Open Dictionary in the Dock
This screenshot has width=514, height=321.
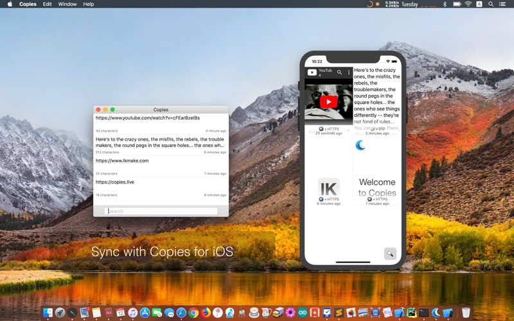pos(109,313)
